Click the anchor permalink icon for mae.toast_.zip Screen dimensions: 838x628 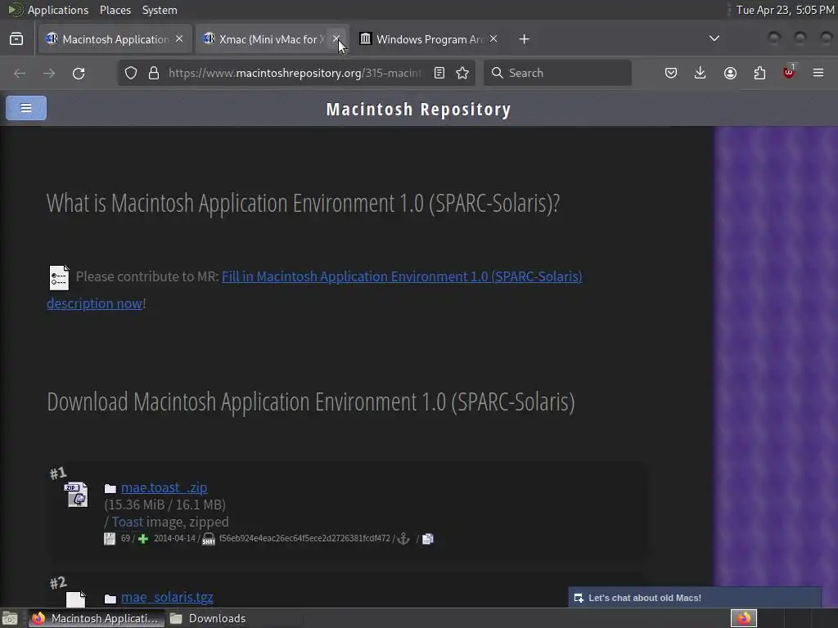click(403, 539)
